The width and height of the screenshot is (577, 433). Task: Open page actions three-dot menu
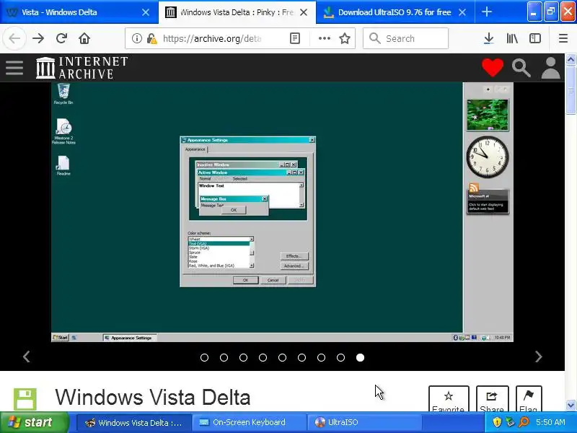tap(324, 38)
